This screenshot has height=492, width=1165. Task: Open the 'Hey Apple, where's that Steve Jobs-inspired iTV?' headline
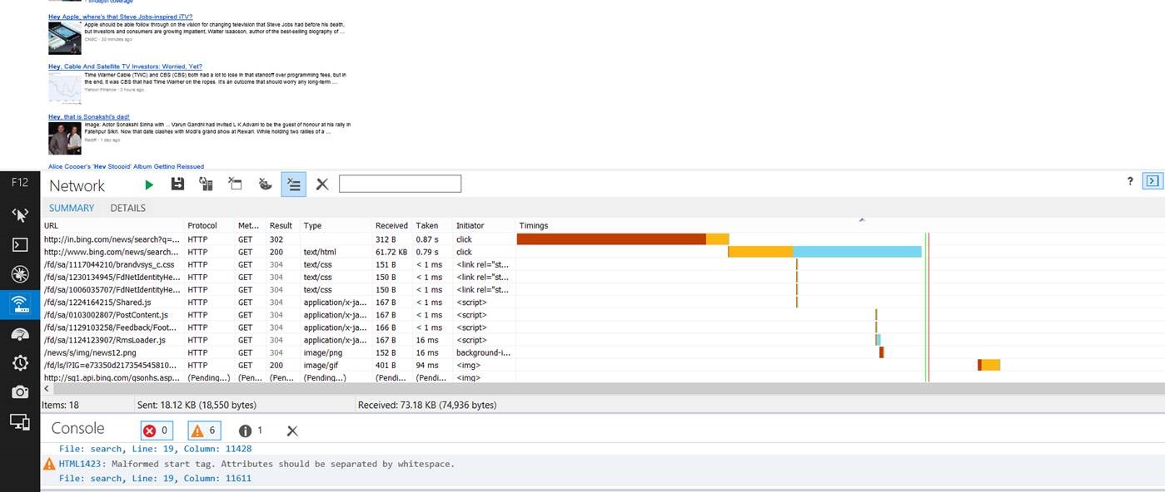click(x=120, y=17)
